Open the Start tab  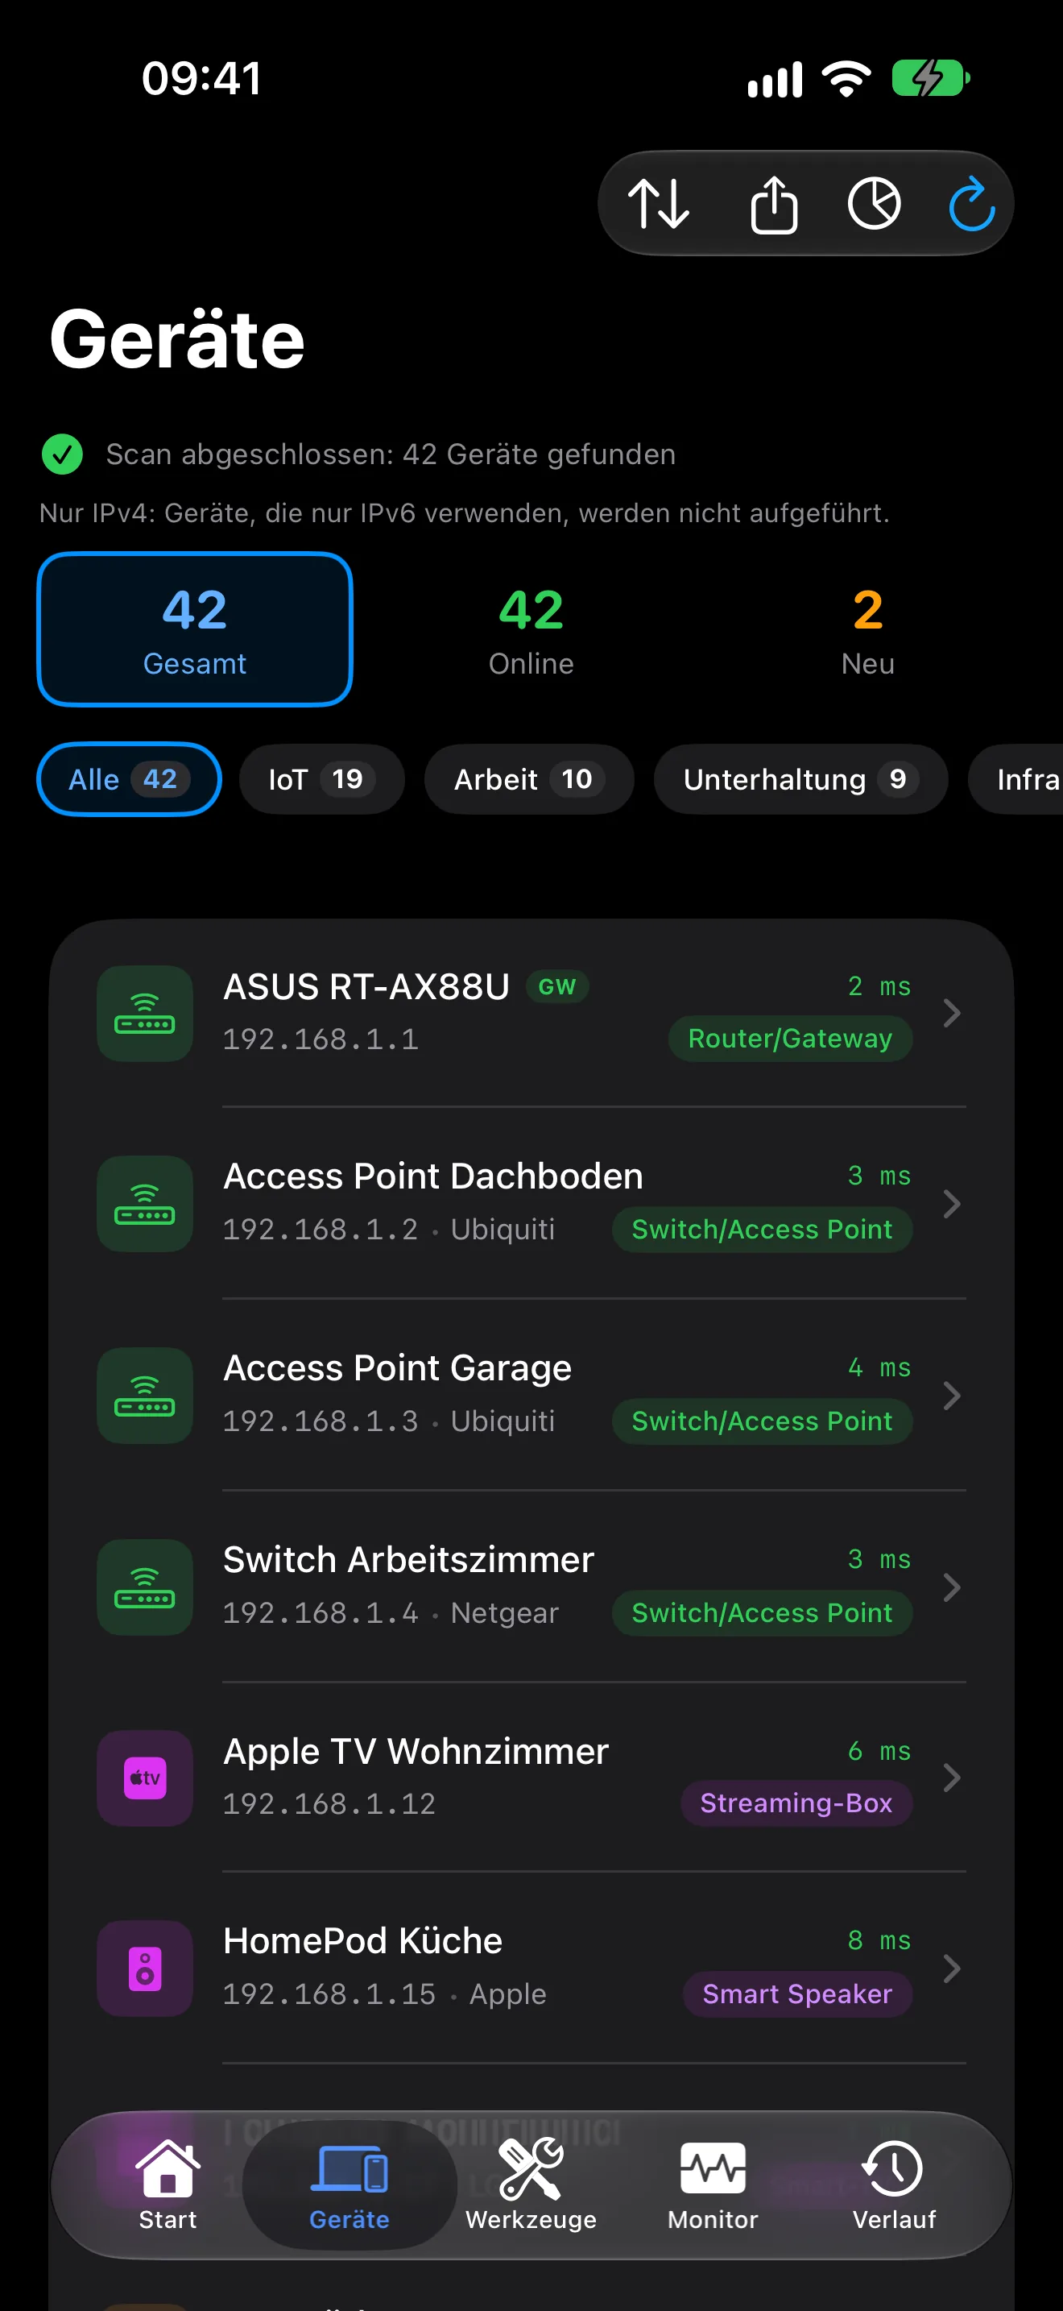168,2184
